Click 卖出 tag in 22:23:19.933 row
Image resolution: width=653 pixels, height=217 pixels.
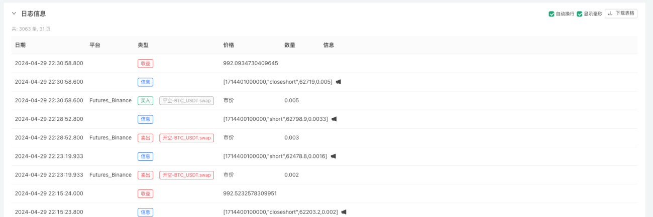(145, 175)
